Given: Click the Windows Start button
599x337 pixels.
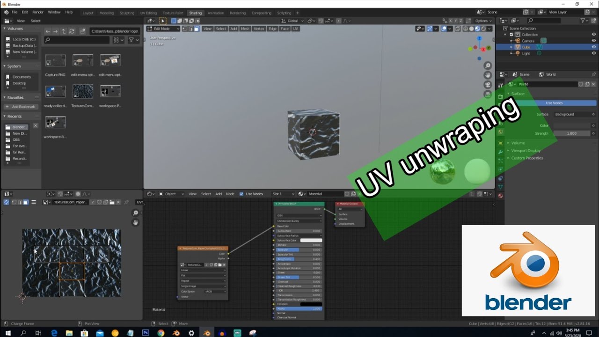Looking at the screenshot, I should point(7,333).
